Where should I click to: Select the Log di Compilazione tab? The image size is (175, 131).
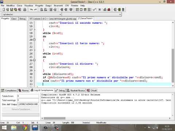click(42, 90)
